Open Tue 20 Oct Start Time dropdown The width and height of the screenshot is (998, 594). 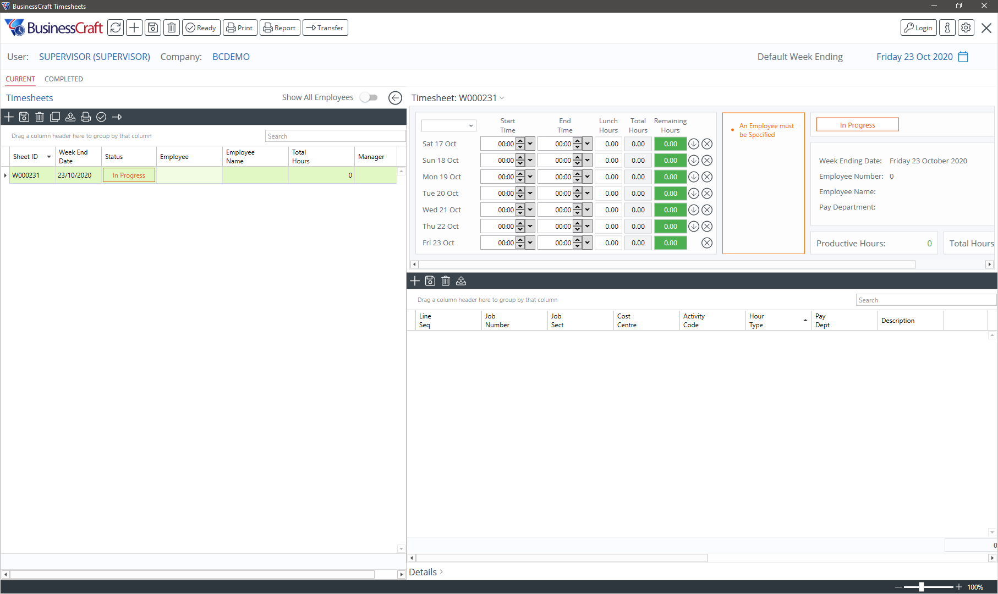pyautogui.click(x=530, y=194)
